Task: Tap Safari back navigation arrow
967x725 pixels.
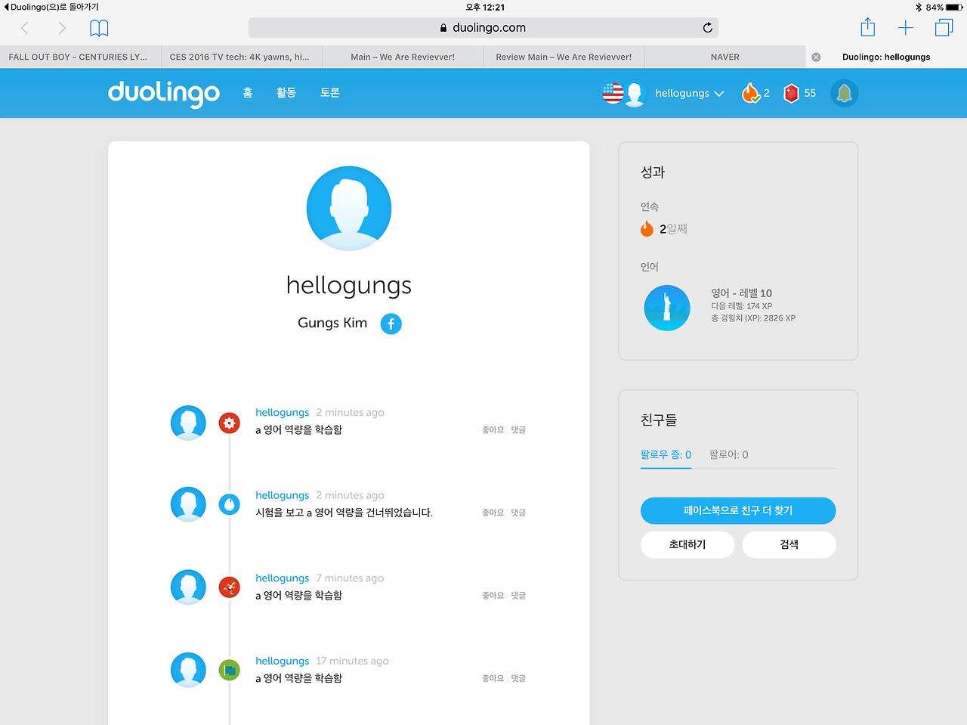Action: (x=25, y=28)
